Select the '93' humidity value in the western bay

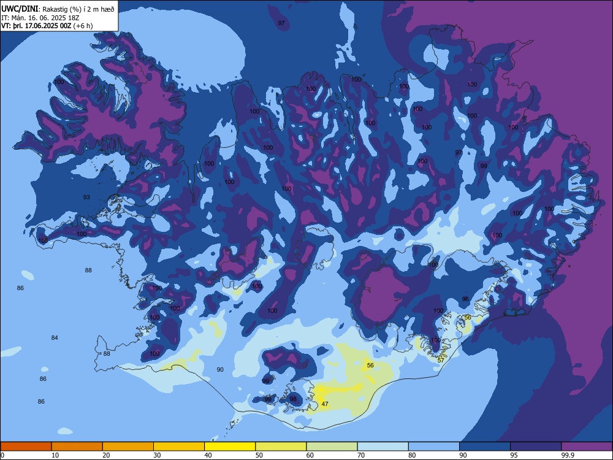[x=86, y=197]
